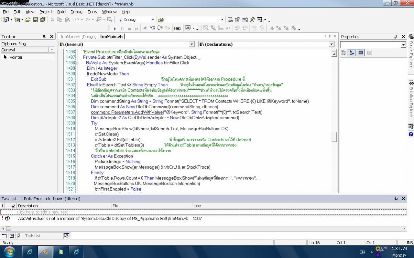Open the Debug configuration dropdown
Screen dimensions: 414x258
(153, 20)
